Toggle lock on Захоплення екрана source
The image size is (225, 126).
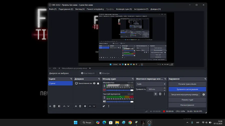(98, 83)
